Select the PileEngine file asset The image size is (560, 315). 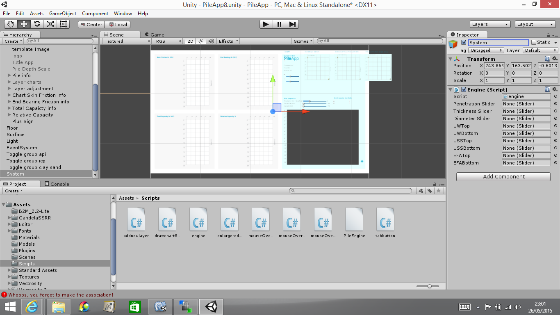point(354,222)
